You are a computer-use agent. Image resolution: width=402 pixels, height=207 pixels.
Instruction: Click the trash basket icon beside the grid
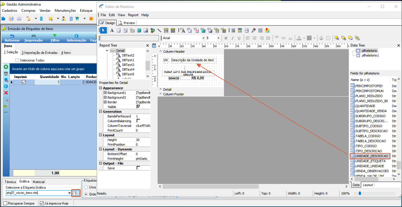6,74
